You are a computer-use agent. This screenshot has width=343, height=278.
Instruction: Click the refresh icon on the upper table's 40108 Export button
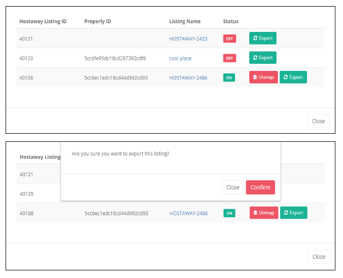pos(286,77)
